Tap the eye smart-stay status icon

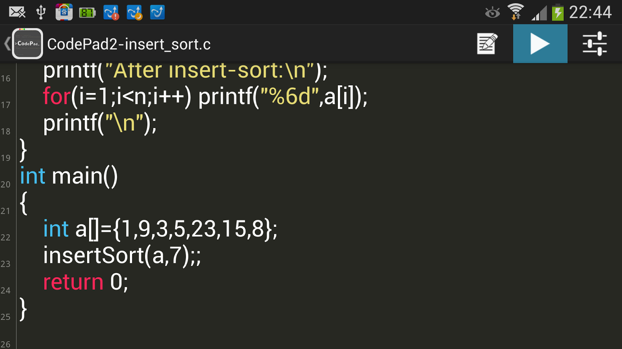492,13
